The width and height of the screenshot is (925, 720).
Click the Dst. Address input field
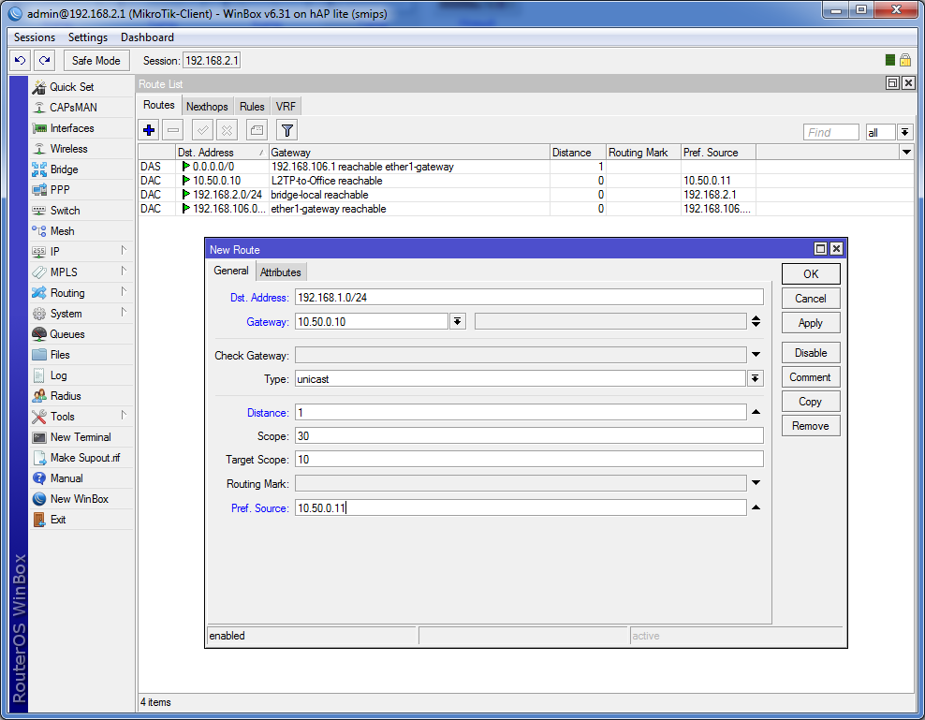click(x=529, y=298)
